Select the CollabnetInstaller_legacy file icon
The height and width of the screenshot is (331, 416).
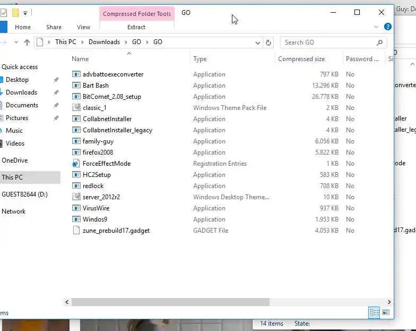coord(76,130)
